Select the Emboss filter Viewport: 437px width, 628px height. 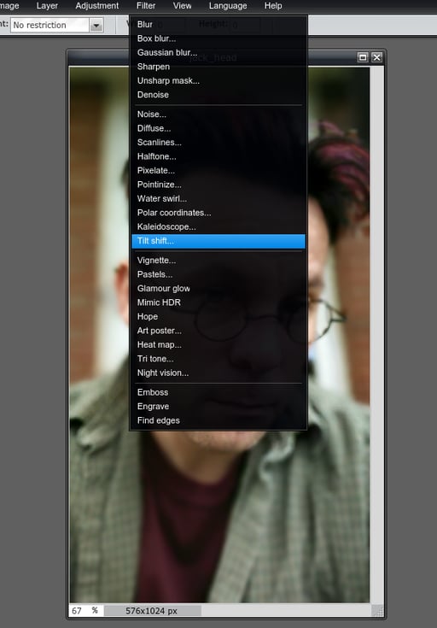click(x=218, y=392)
